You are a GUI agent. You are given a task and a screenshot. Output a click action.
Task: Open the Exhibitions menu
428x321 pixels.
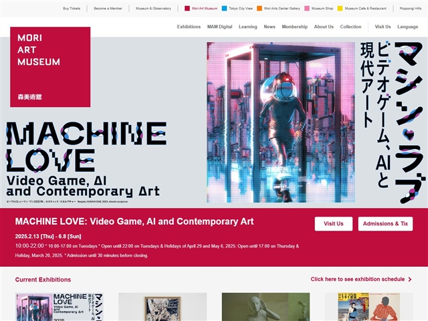click(x=189, y=27)
